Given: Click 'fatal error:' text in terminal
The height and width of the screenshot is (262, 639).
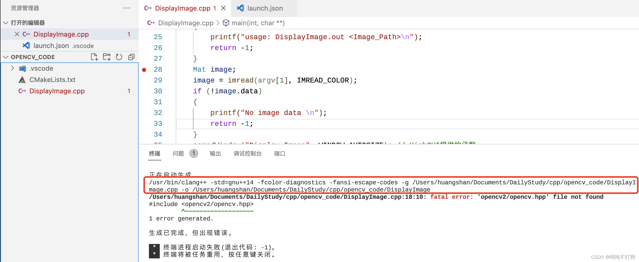Looking at the screenshot, I should click(452, 197).
